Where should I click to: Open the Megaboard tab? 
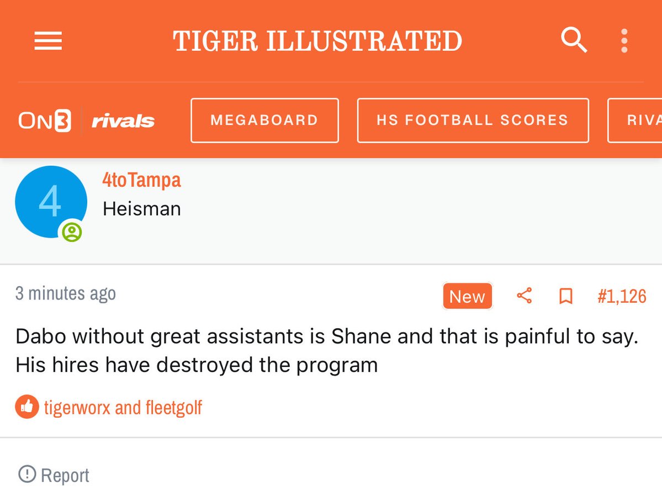(264, 120)
